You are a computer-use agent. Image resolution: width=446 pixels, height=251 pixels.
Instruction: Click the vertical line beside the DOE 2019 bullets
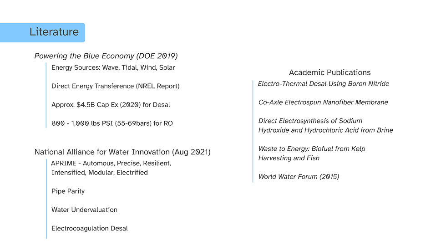(46, 95)
